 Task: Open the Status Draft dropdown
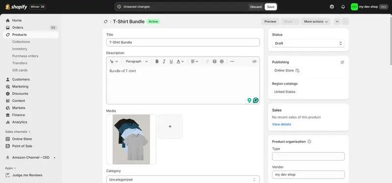(308, 43)
